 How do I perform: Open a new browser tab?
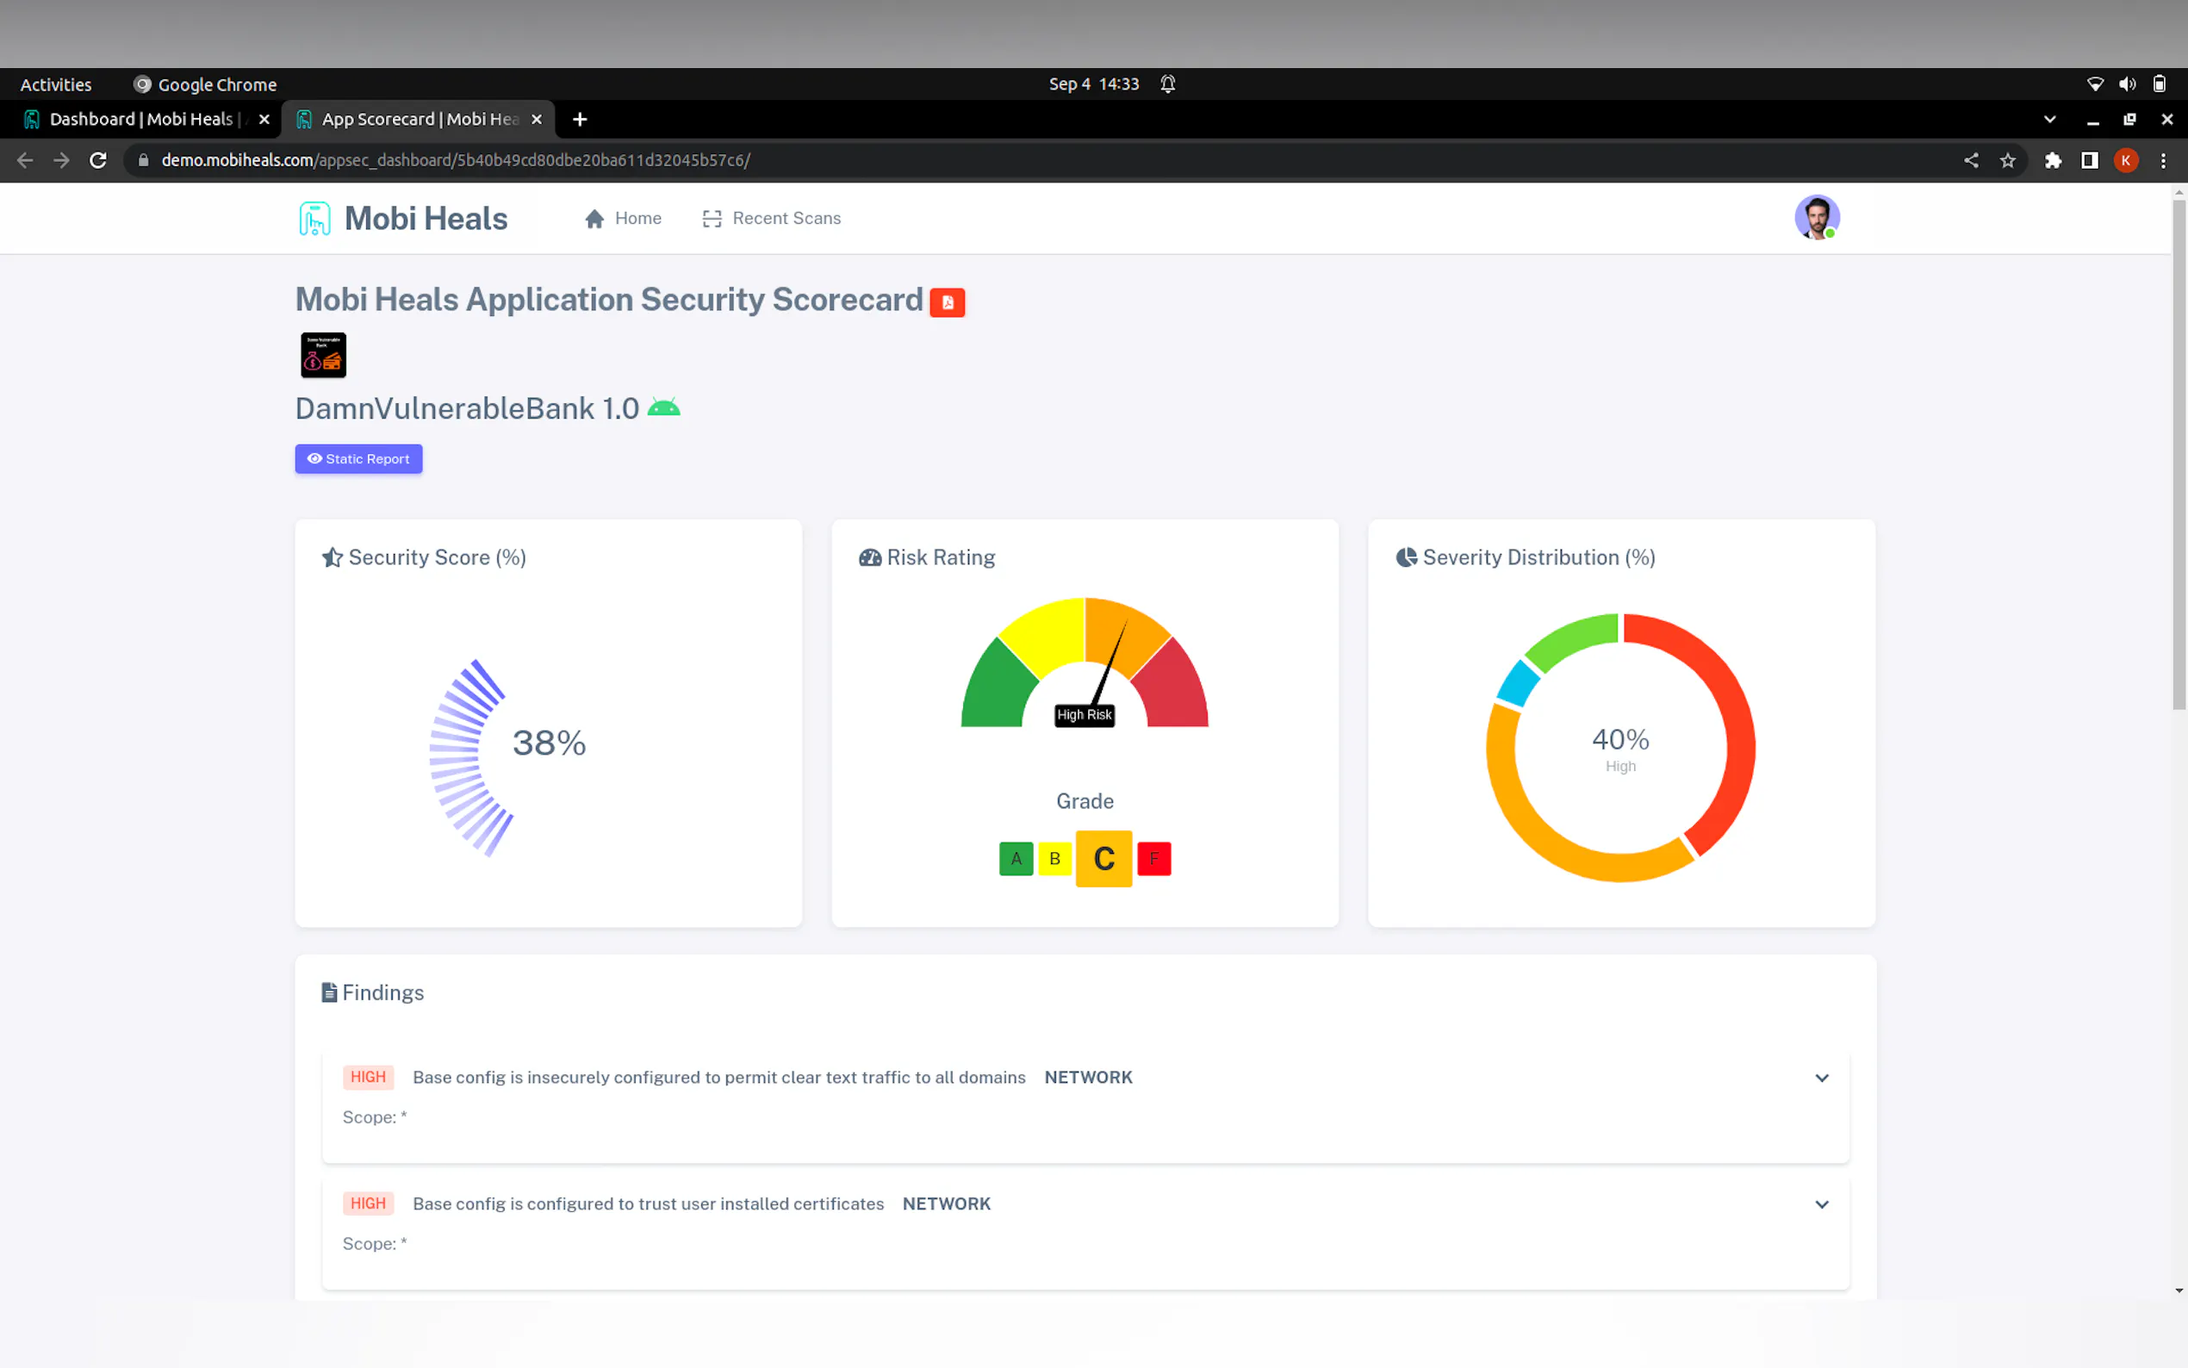click(x=580, y=120)
